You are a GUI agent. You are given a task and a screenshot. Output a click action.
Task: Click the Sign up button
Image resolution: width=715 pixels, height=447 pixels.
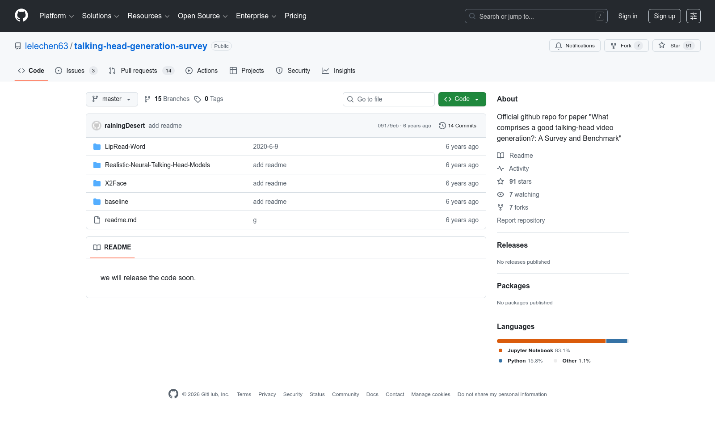pos(665,16)
